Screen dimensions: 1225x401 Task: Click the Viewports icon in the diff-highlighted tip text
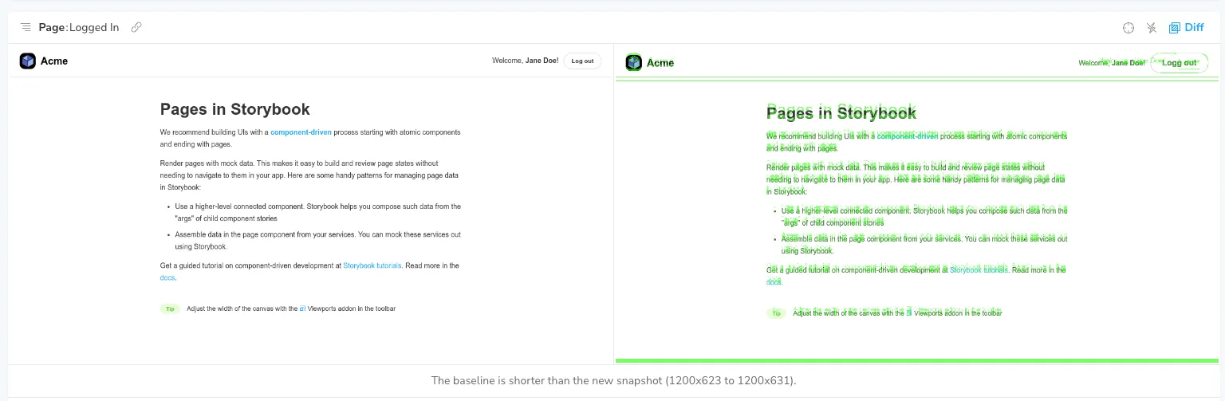[x=908, y=313]
